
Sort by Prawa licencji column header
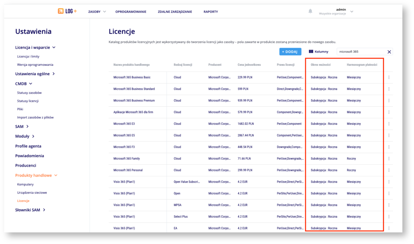coord(285,65)
